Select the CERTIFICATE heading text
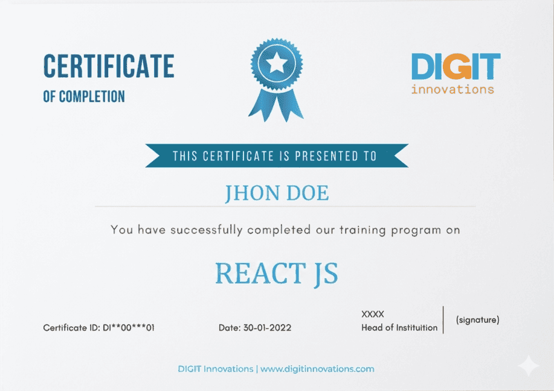This screenshot has height=391, width=554. (x=109, y=66)
